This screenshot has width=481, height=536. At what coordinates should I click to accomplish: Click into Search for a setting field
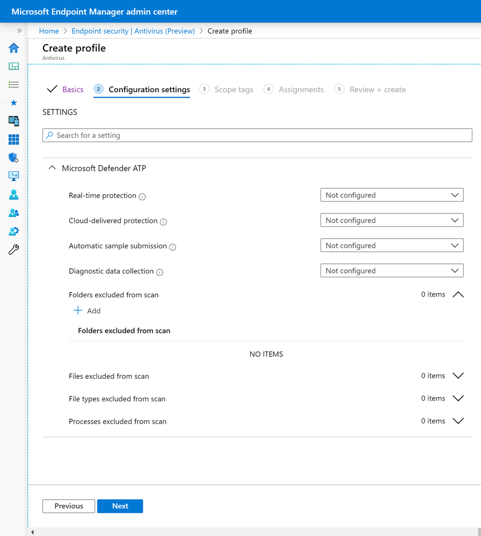tap(257, 135)
